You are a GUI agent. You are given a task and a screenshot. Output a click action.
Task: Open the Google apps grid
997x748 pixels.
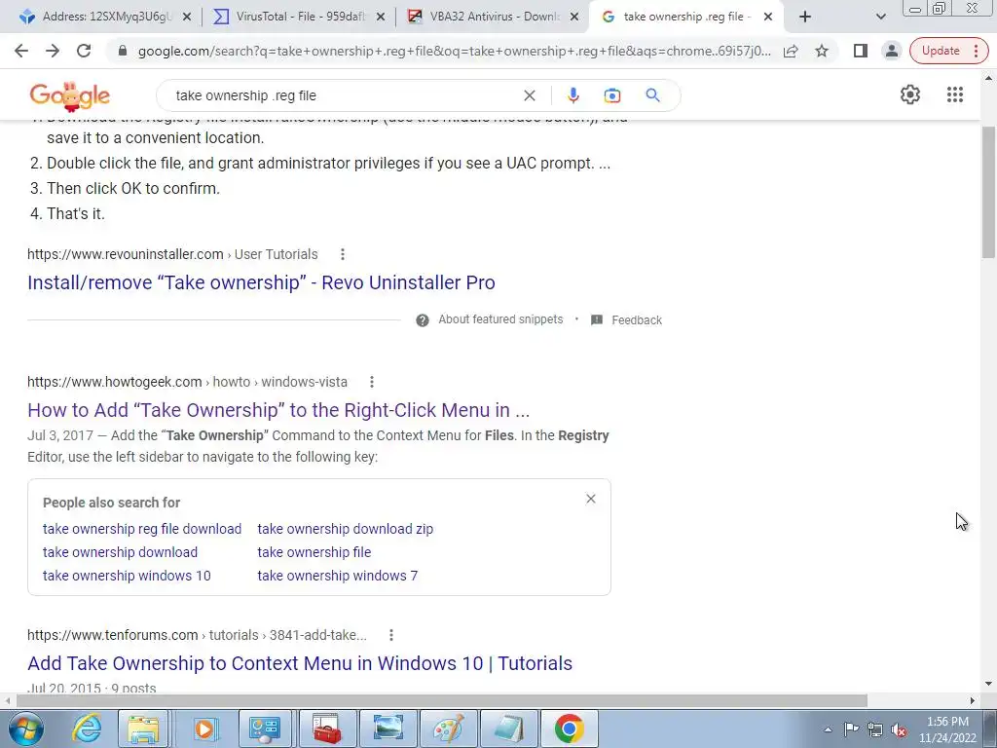point(954,94)
